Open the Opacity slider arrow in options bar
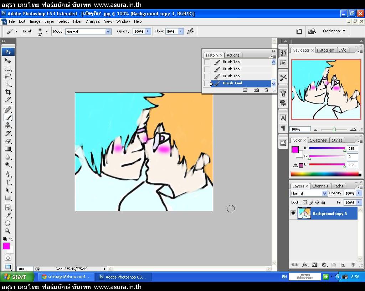Viewport: 365px width, 291px height. tap(148, 31)
